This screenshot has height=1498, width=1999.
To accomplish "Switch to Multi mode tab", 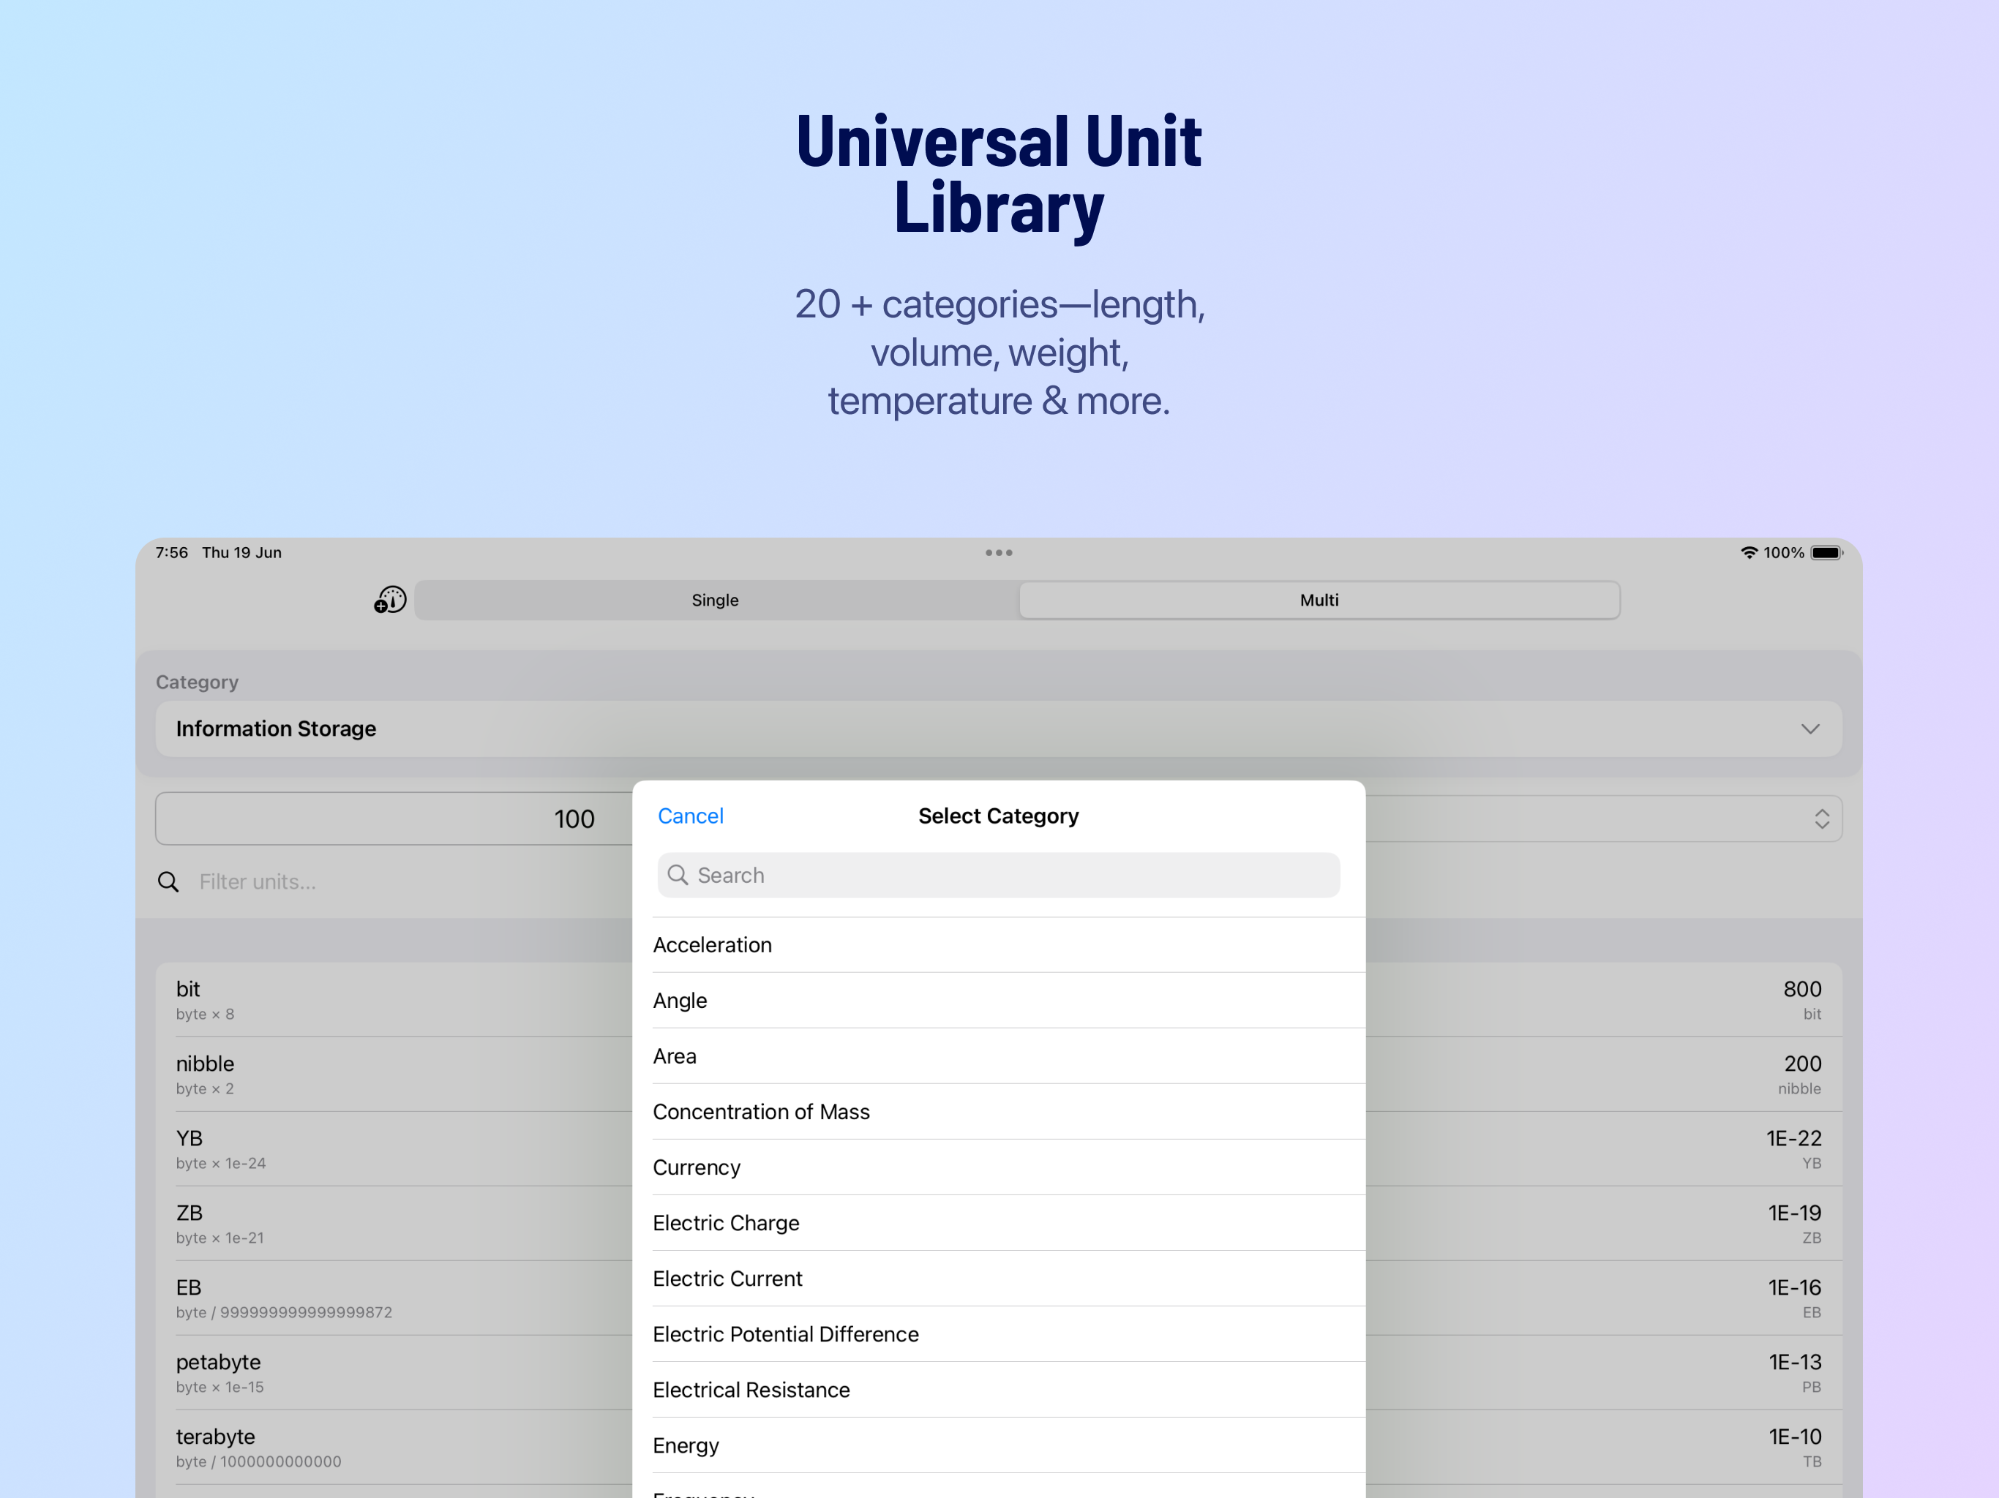I will pos(1319,600).
